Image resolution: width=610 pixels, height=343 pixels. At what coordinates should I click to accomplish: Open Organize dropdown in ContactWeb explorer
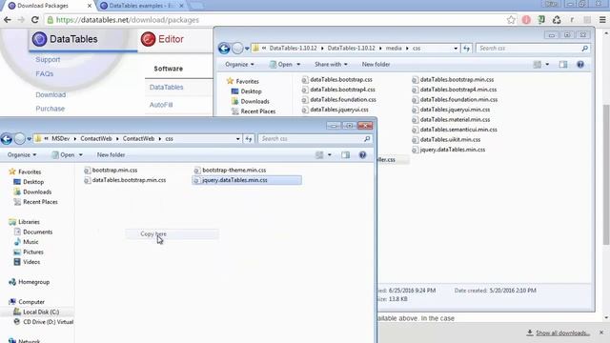pyautogui.click(x=21, y=155)
